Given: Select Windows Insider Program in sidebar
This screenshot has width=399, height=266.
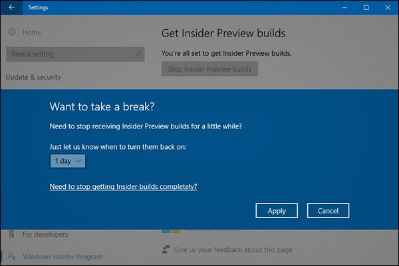Looking at the screenshot, I should tap(63, 257).
